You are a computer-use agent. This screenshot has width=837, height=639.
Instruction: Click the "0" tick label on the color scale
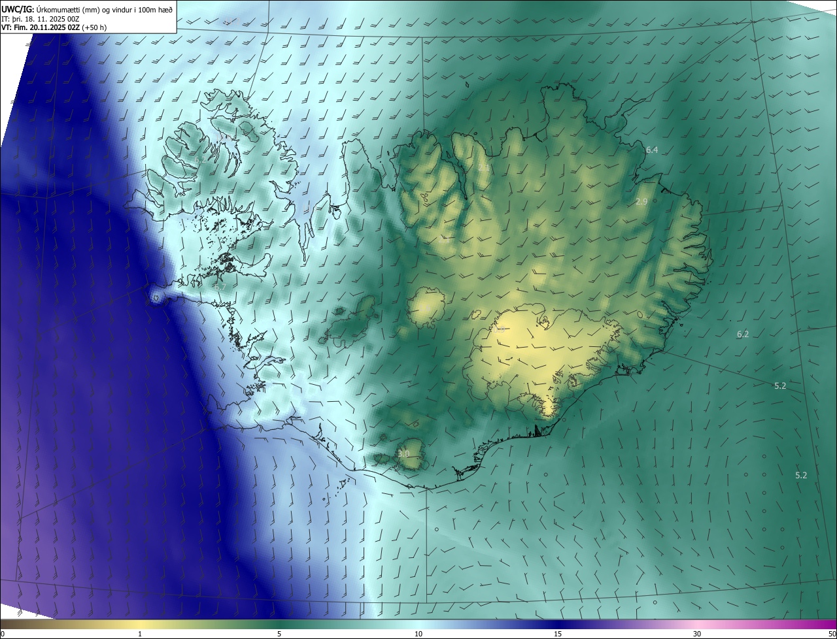[x=3, y=634]
